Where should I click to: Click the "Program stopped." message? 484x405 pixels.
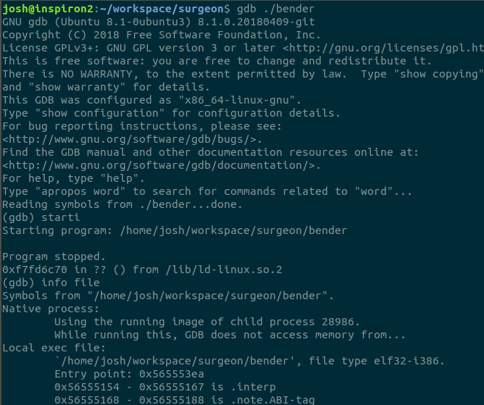[x=53, y=256]
